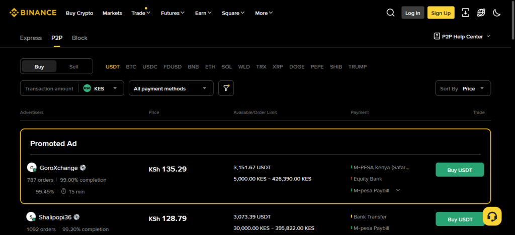This screenshot has height=235, width=515.
Task: Open GoroXchange advertiser profile link
Action: 59,168
